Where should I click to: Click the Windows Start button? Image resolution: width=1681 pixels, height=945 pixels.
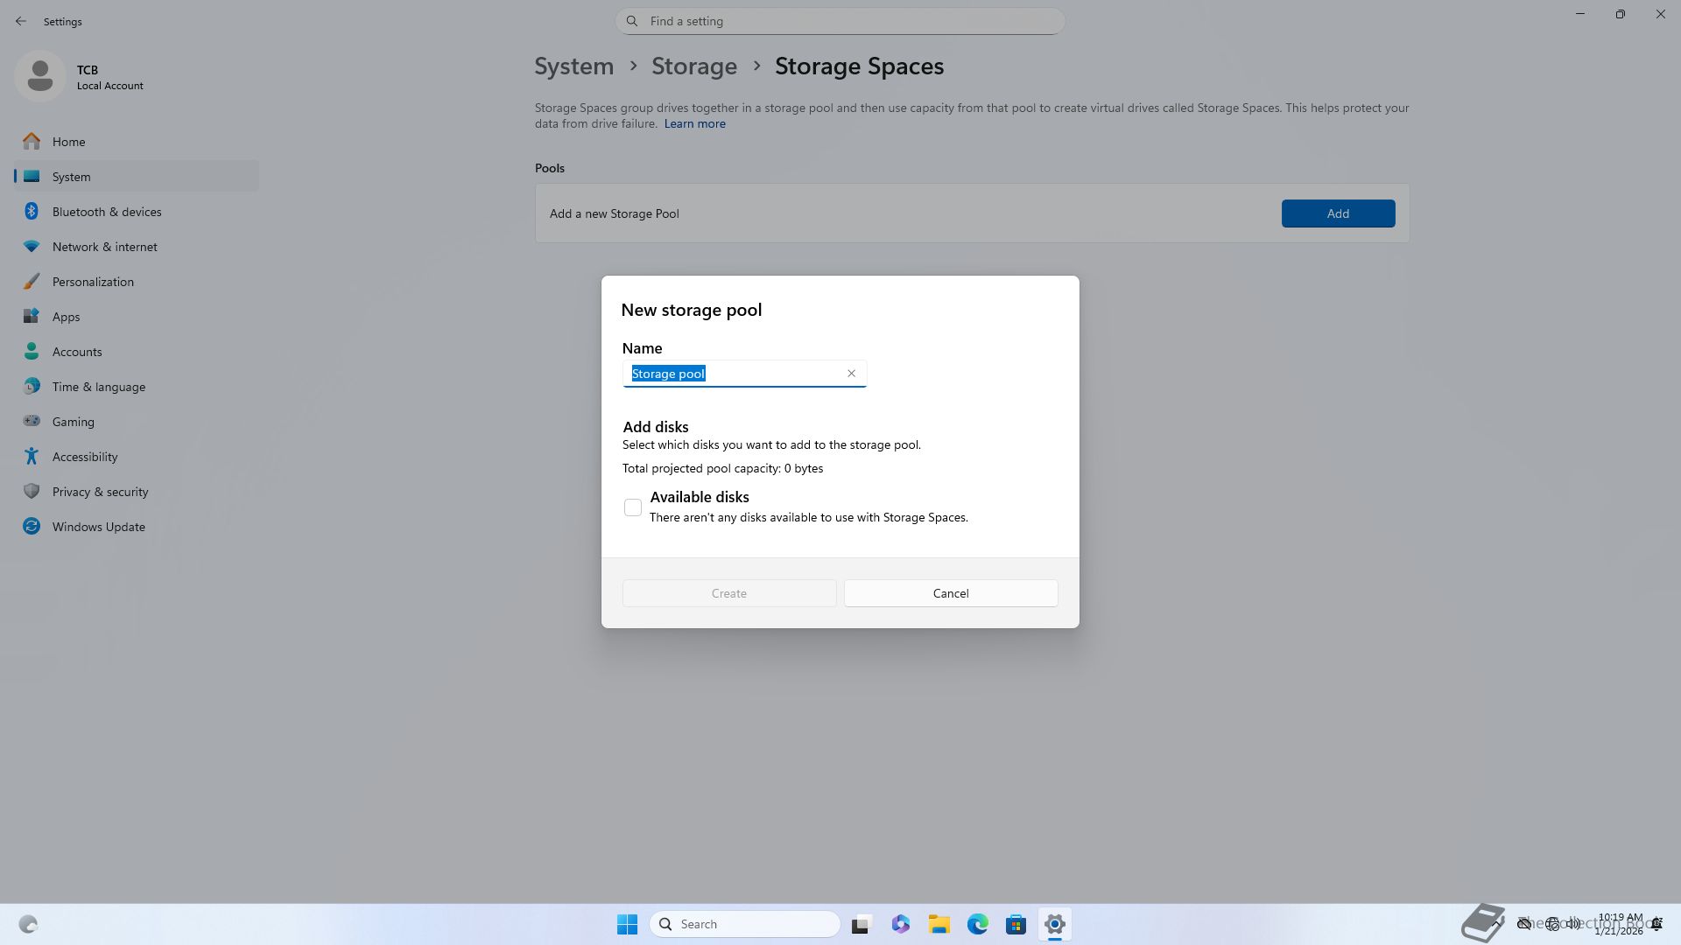point(627,924)
